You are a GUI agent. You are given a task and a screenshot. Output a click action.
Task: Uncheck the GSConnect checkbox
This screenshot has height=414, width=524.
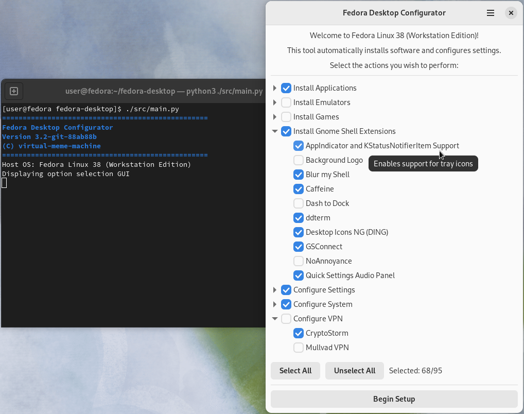[299, 247]
